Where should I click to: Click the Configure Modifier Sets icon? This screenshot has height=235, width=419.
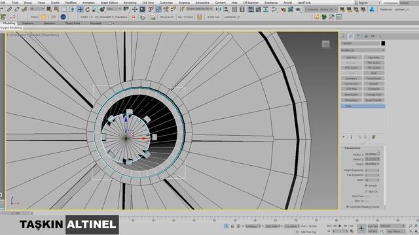click(x=374, y=137)
